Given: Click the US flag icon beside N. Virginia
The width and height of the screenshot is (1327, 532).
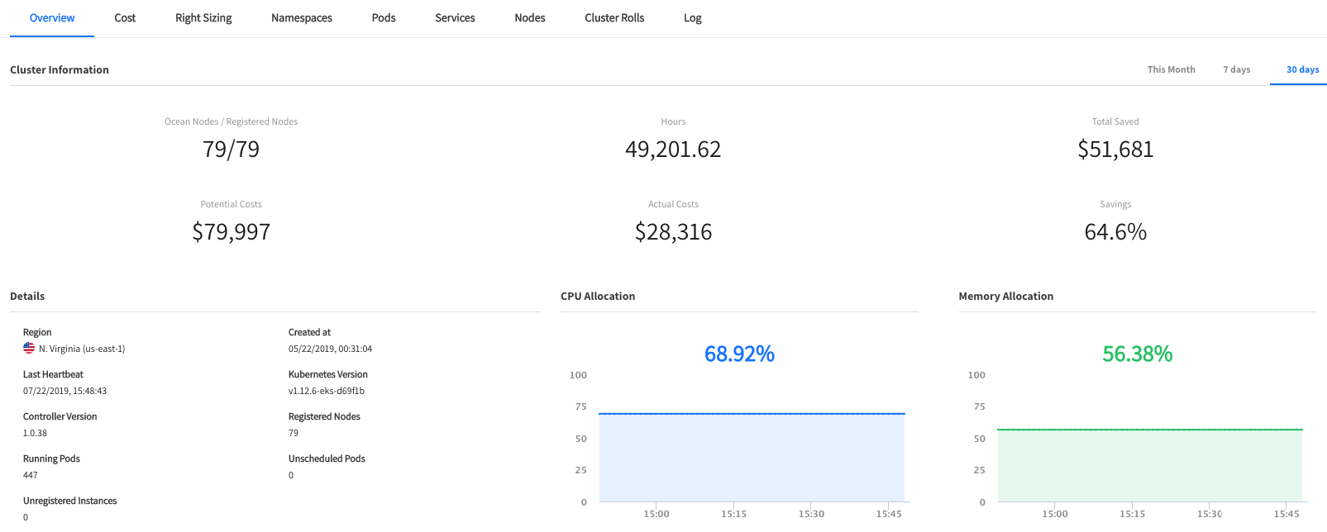Looking at the screenshot, I should tap(29, 349).
